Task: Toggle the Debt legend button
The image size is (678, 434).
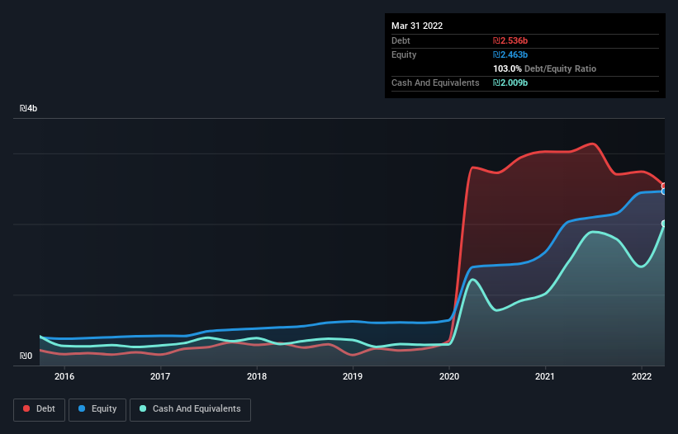Action: coord(40,409)
